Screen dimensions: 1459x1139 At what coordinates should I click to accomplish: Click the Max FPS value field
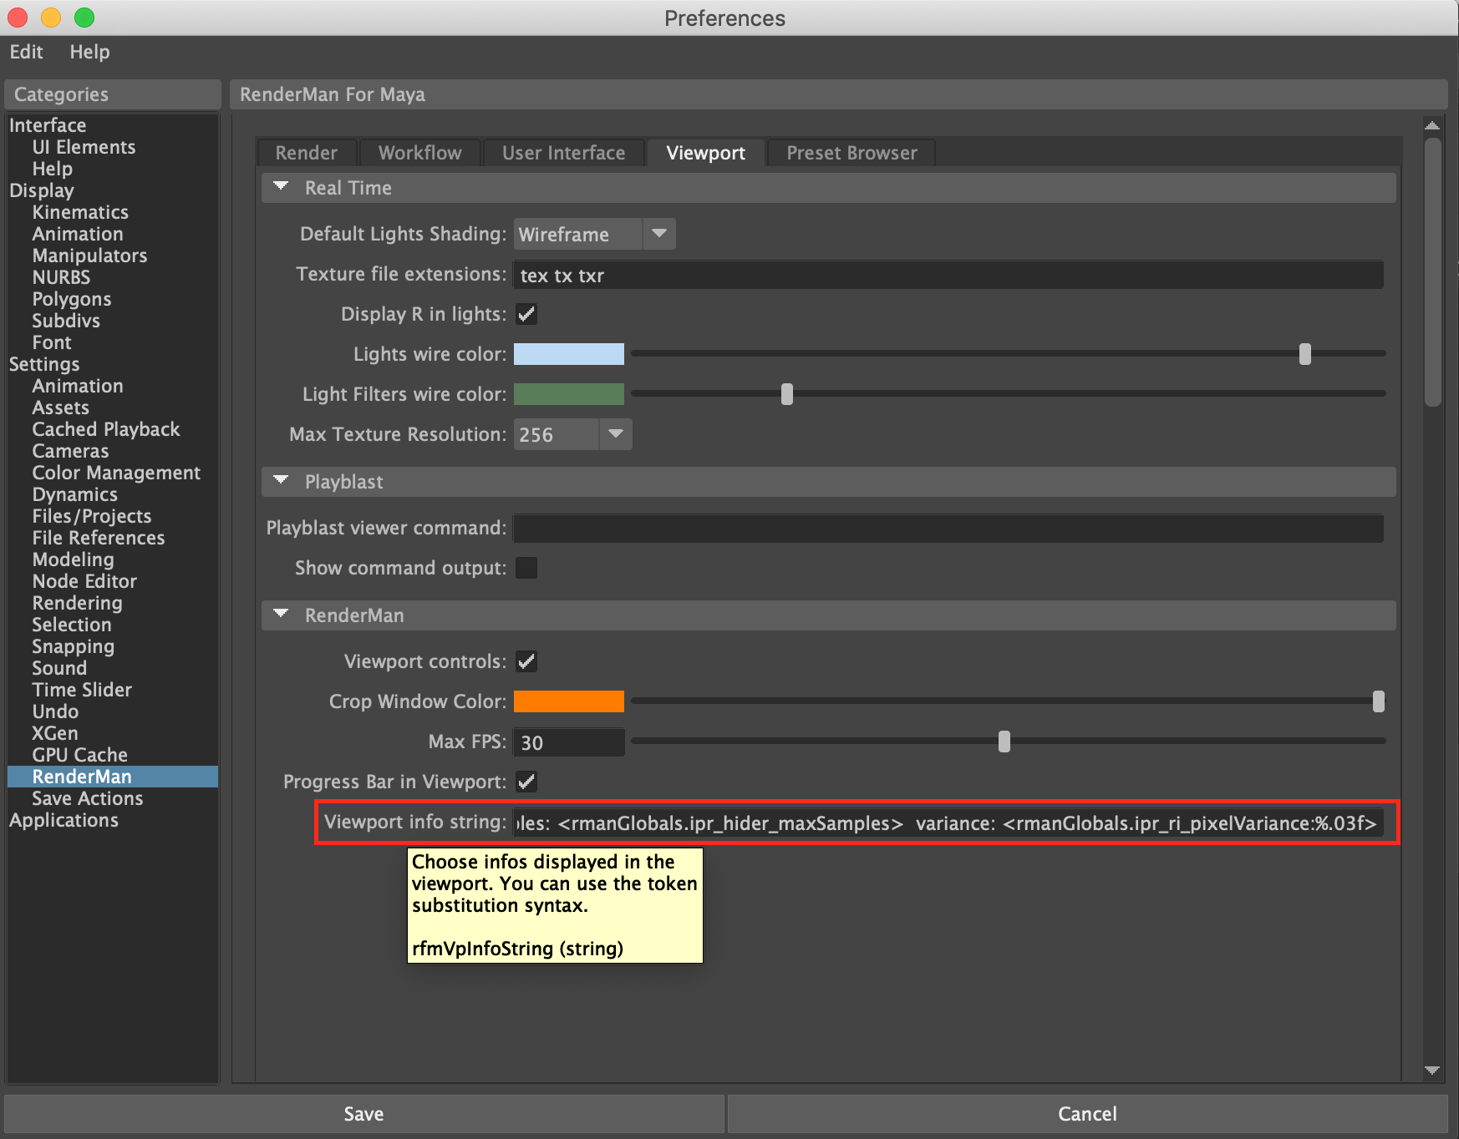[x=569, y=742]
